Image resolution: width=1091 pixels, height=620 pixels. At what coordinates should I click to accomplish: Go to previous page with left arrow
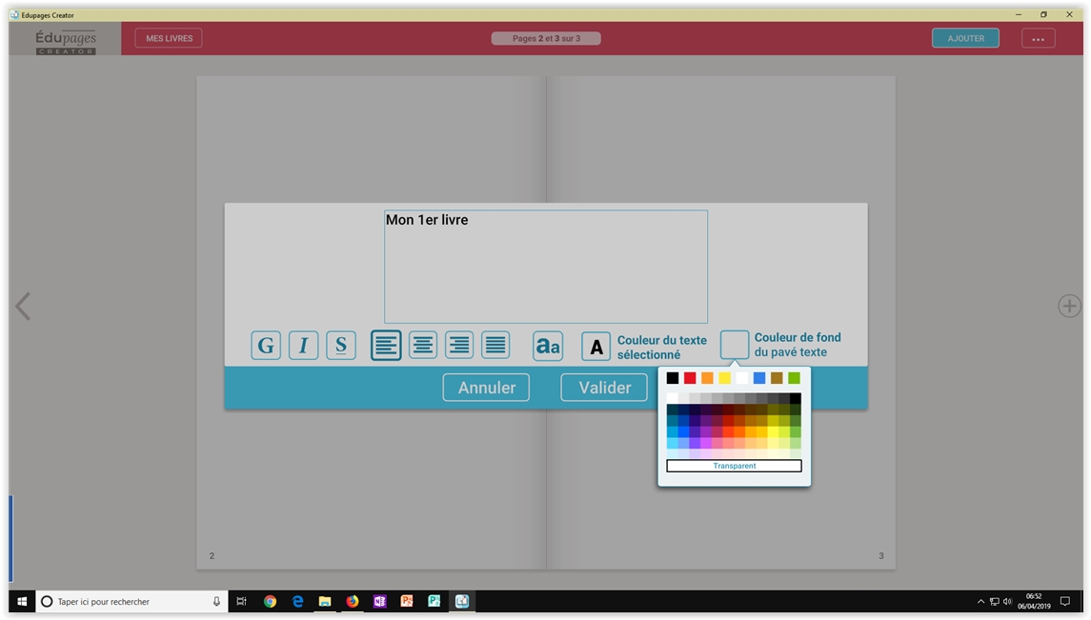tap(23, 306)
